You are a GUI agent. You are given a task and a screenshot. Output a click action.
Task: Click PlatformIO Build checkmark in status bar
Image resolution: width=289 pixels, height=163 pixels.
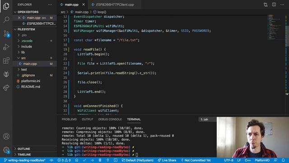(84, 160)
